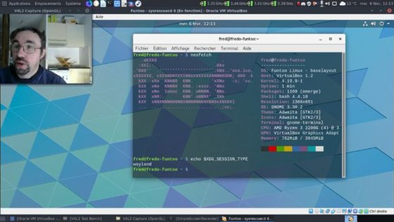Screen dimensions: 394x222
Task: Click the host volume speaker tray icon
Action: [327, 4]
